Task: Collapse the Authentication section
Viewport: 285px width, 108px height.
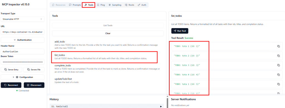Action: point(23,40)
